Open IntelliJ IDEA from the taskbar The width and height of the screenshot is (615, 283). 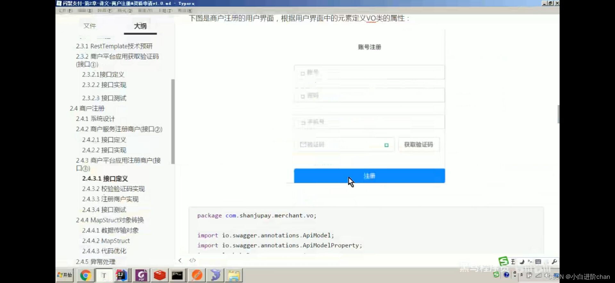pos(122,275)
